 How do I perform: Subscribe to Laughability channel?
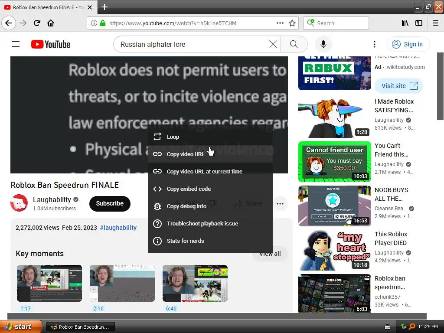tap(110, 203)
